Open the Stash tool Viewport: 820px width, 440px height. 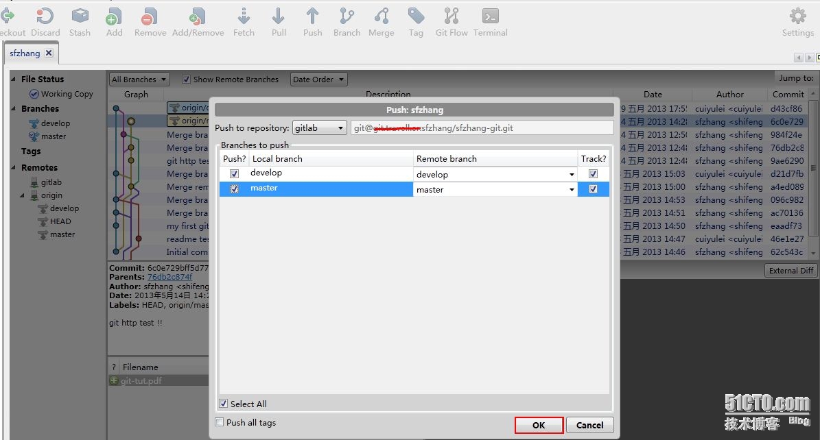point(80,21)
